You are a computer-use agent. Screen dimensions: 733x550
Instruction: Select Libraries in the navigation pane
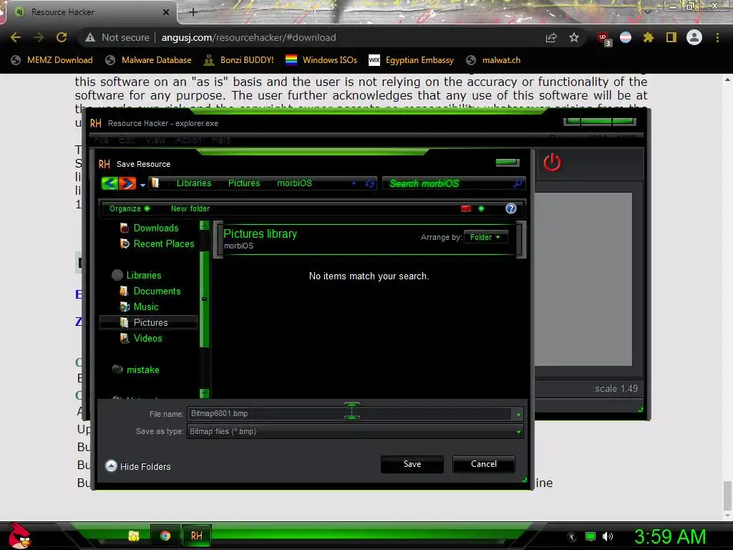(143, 276)
